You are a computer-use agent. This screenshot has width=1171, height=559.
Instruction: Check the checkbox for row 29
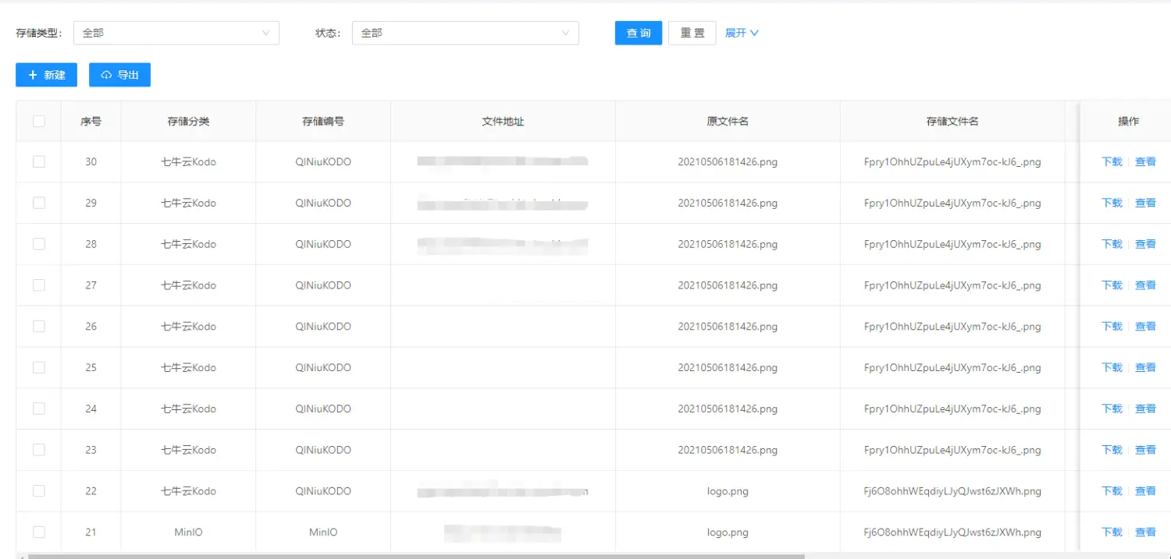click(39, 203)
